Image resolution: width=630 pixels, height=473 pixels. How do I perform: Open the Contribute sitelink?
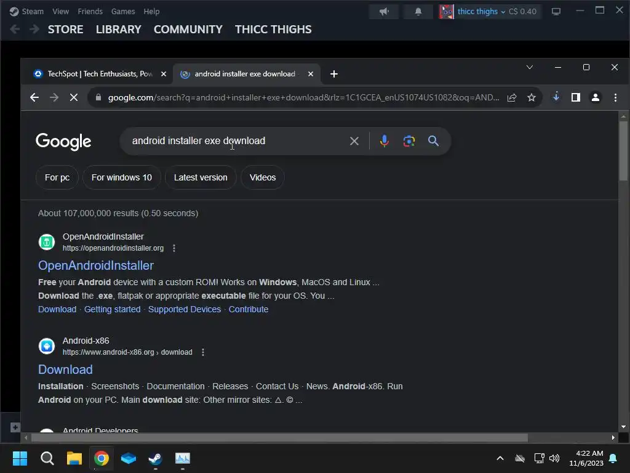click(x=249, y=309)
